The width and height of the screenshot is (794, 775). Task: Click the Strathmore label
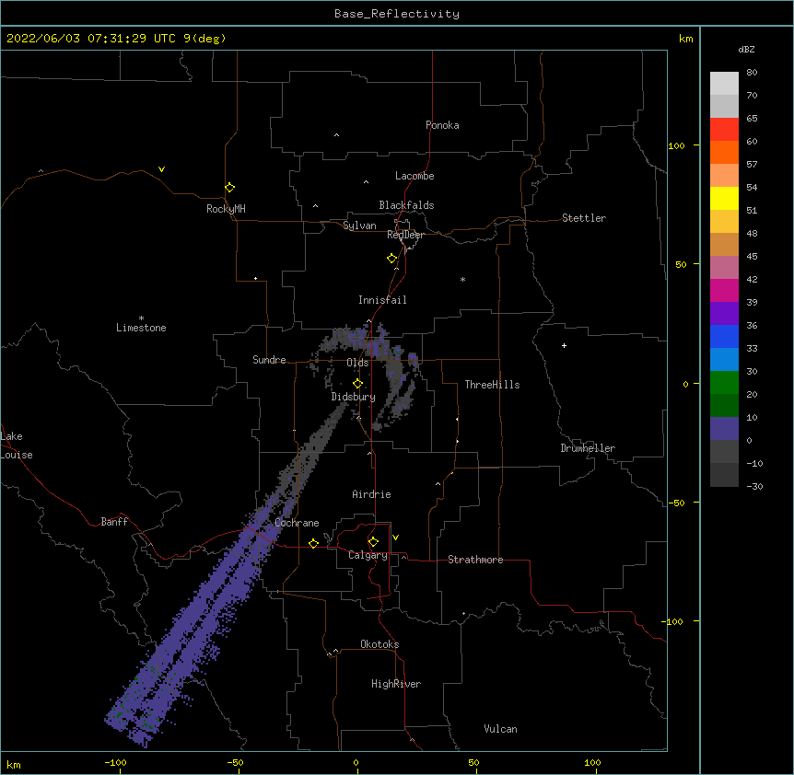pos(475,560)
